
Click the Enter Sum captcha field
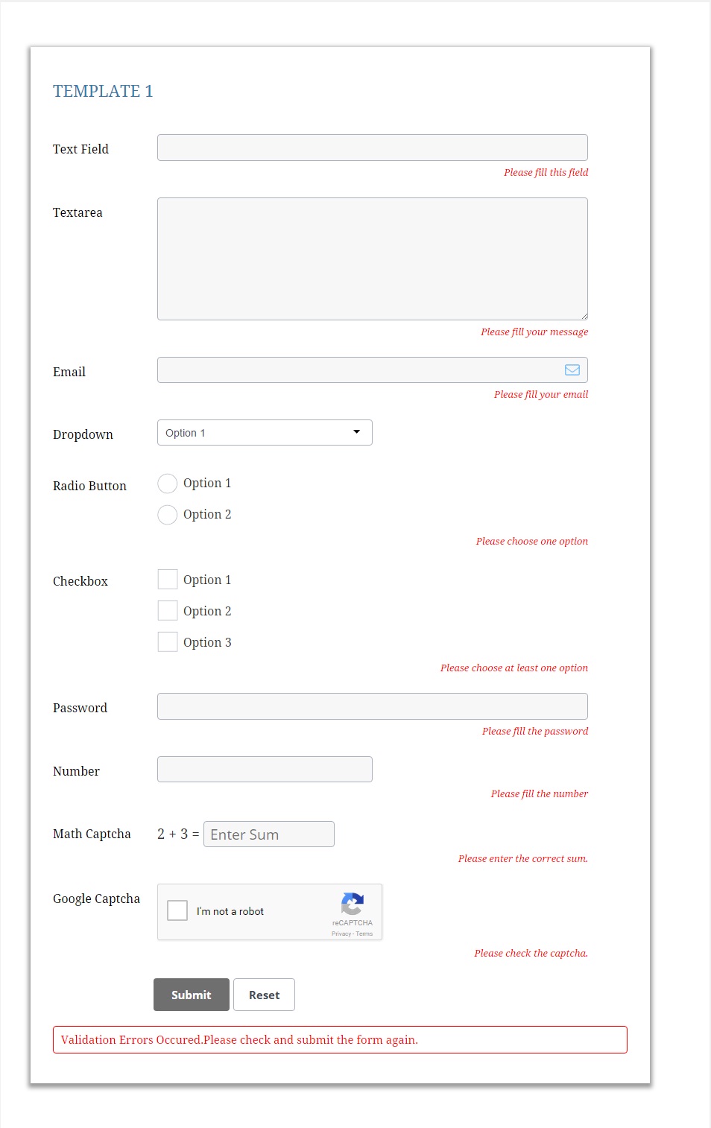[x=269, y=834]
